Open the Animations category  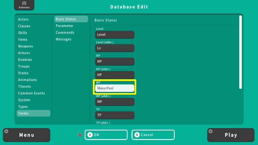28,80
